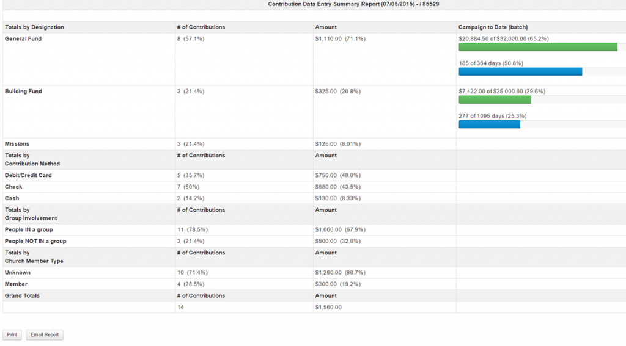Select the Building Fund designation label
Screen dimensions: 626x346
[x=23, y=92]
